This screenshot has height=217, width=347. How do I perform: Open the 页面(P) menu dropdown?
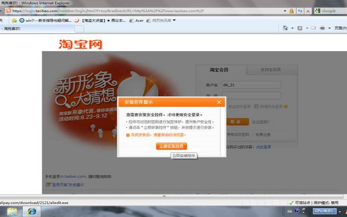click(340, 28)
